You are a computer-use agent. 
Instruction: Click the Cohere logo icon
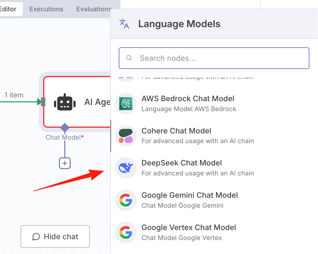126,136
